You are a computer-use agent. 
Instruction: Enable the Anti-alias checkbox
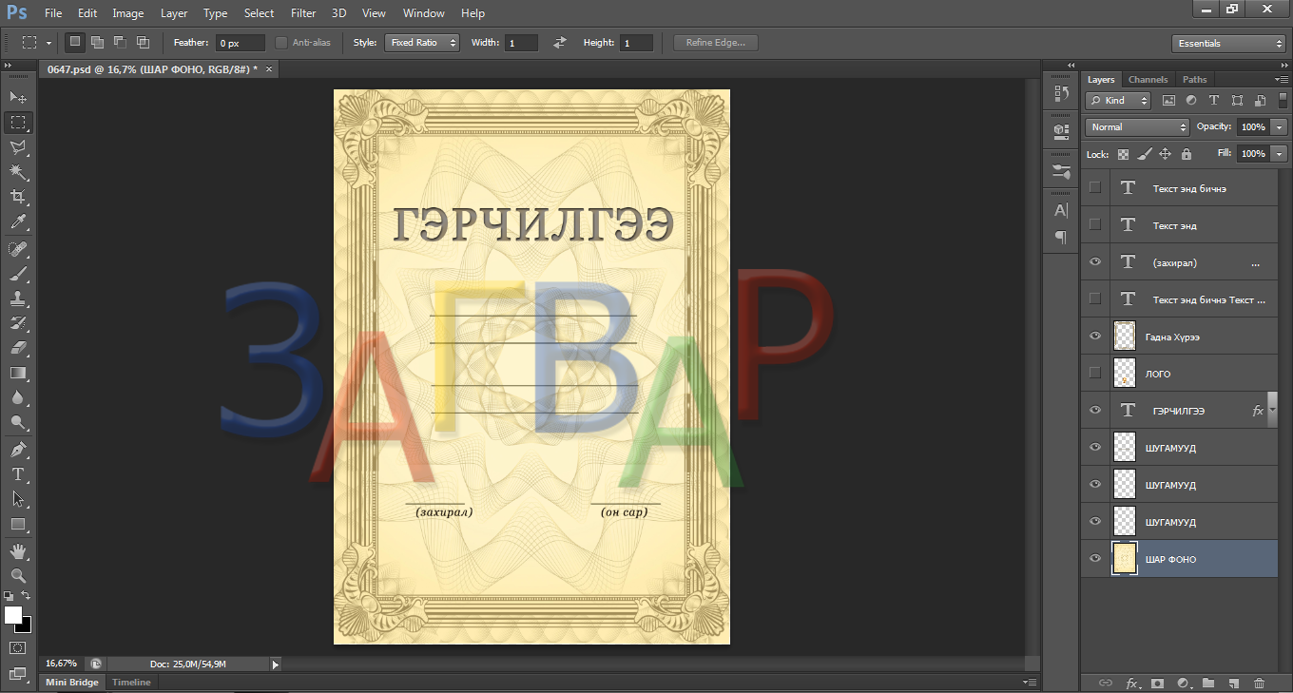(x=281, y=43)
